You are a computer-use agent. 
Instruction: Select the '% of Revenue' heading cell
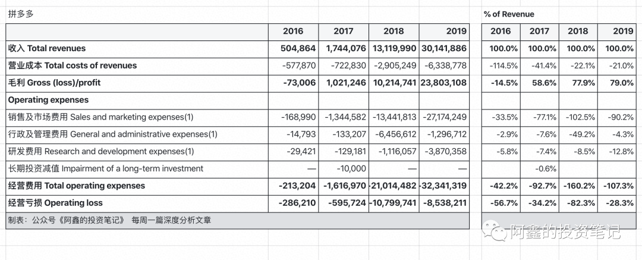pos(509,14)
